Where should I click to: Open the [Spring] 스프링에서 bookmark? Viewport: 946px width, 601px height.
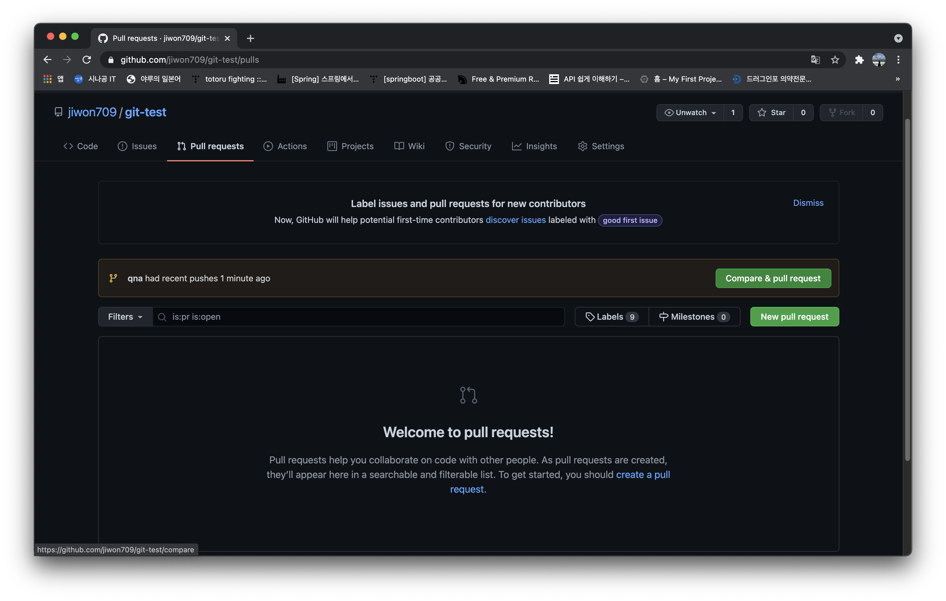click(x=318, y=79)
